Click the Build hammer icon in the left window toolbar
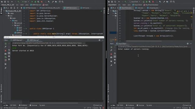195x109 pixels. click(x=19, y=2)
